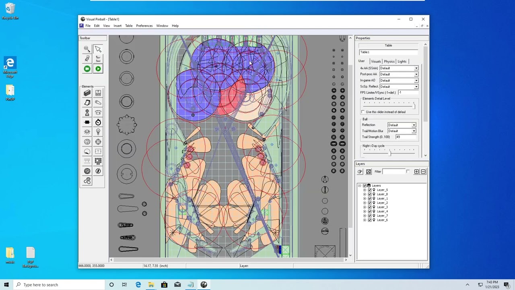Screen dimensions: 515x290
Task: Open the ball Reflection dropdown
Action: [x=402, y=125]
